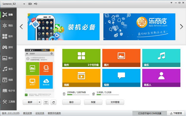Click the fullscreen preview icon button
Viewport: 186px width, 116px height.
[46, 102]
